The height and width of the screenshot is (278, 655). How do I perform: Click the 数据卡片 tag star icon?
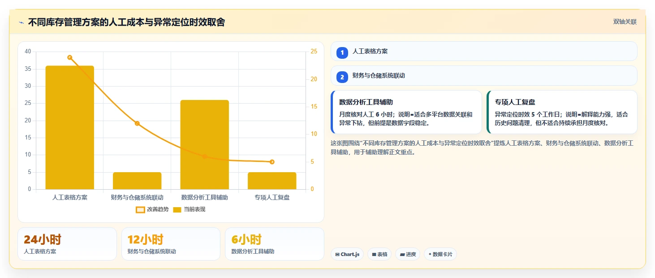click(430, 254)
